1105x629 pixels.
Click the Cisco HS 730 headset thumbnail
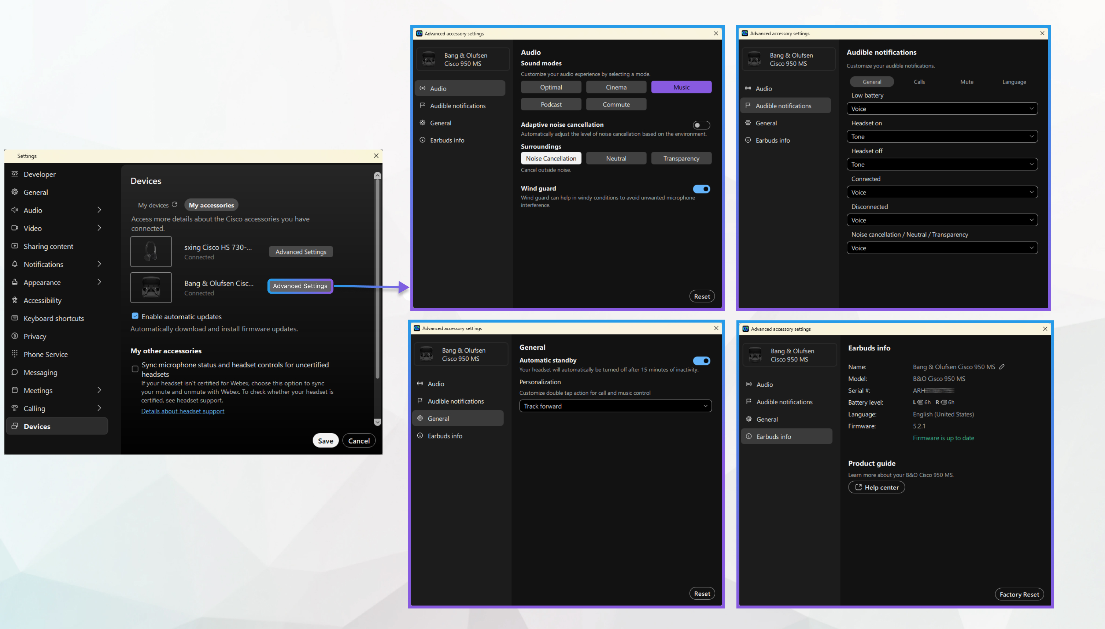click(x=151, y=251)
